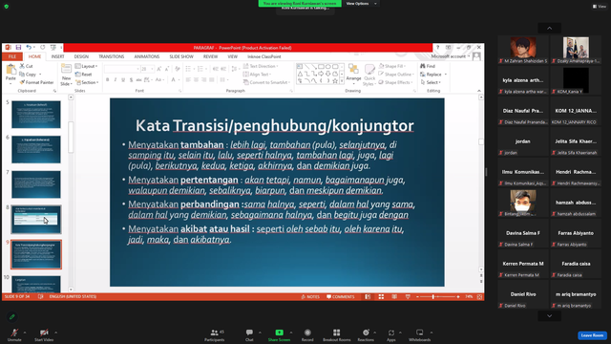611x344 pixels.
Task: Open the Participants panel
Action: (214, 334)
